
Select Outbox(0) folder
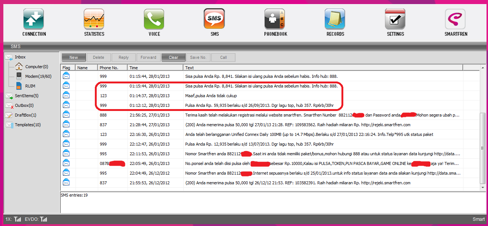tap(24, 105)
